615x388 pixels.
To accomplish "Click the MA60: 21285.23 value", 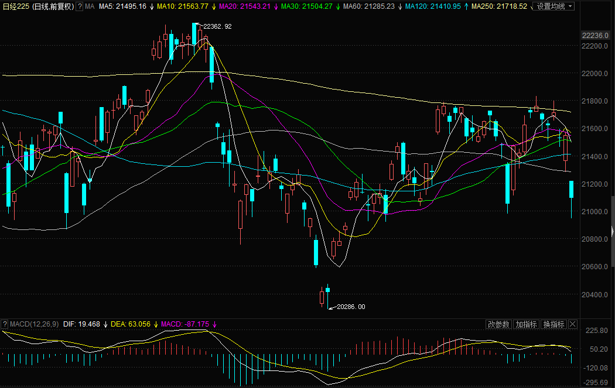I will 368,6.
